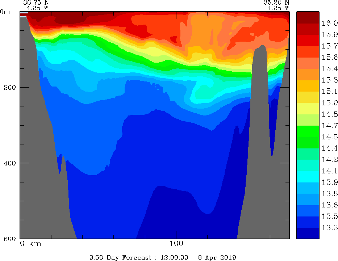The height and width of the screenshot is (261, 338).
Task: Click the 4.25 W label beneath 36.75 N
Action: tap(37, 8)
